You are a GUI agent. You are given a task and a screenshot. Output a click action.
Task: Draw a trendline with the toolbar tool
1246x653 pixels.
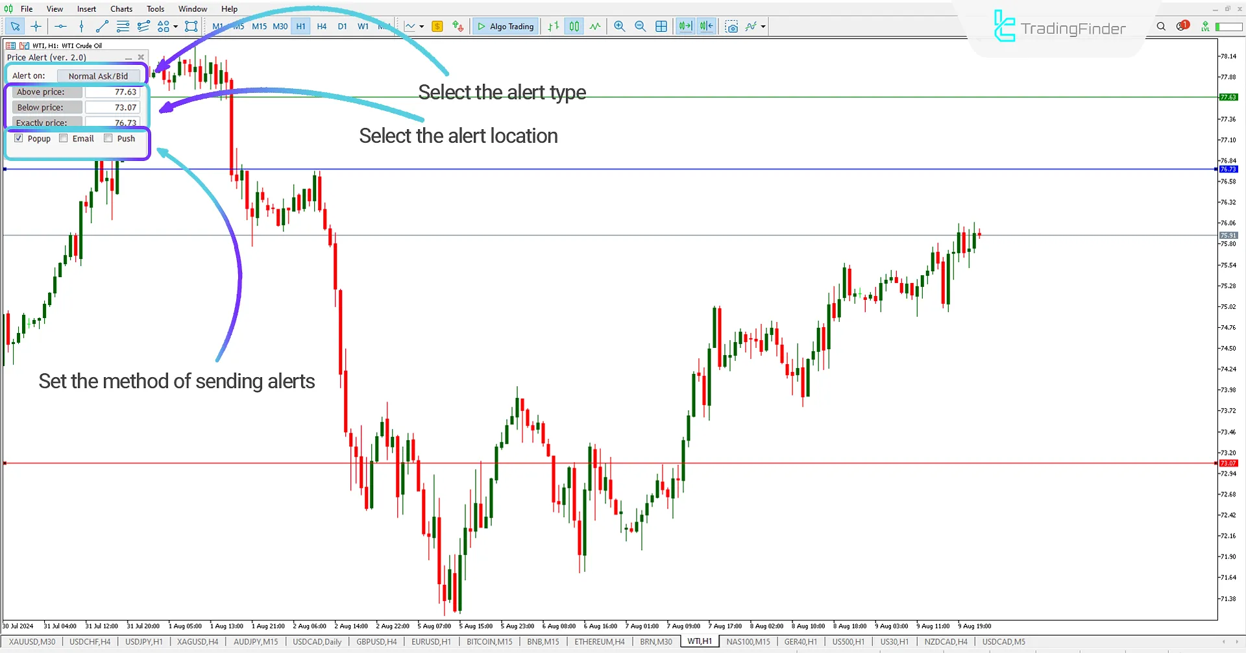(x=102, y=27)
